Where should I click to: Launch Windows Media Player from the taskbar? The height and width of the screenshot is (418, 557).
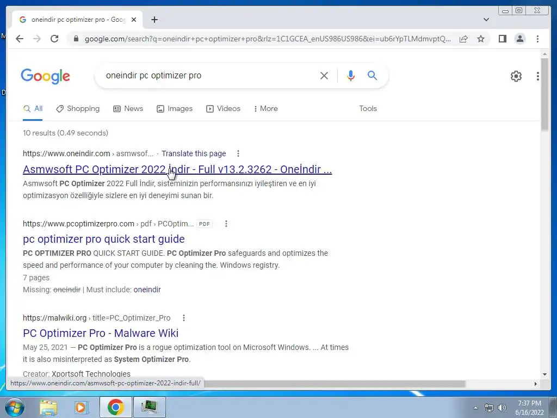(x=81, y=407)
